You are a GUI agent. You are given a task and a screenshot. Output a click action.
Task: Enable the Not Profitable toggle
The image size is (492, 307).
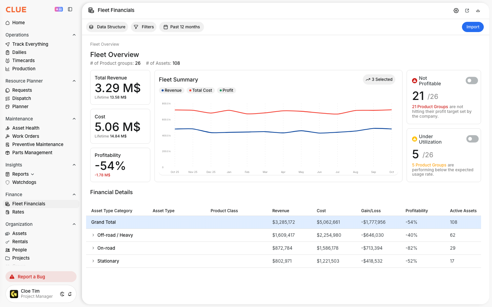click(x=472, y=81)
